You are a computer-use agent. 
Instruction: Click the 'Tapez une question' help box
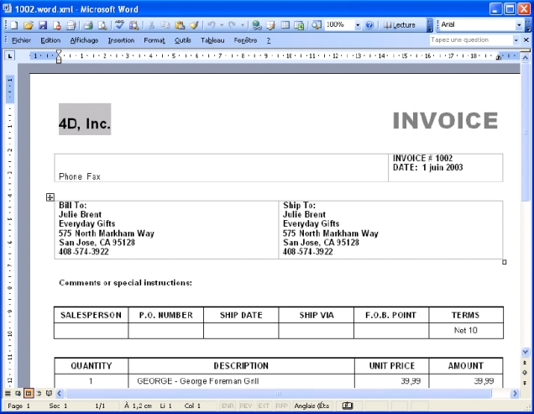(466, 39)
